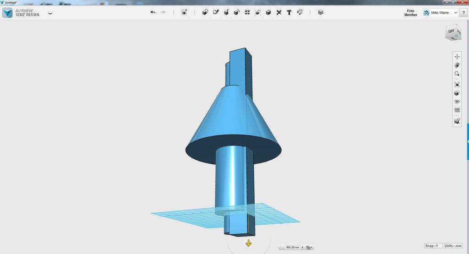Expand the 123D Design application menu arrow
469x254 pixels.
point(50,13)
